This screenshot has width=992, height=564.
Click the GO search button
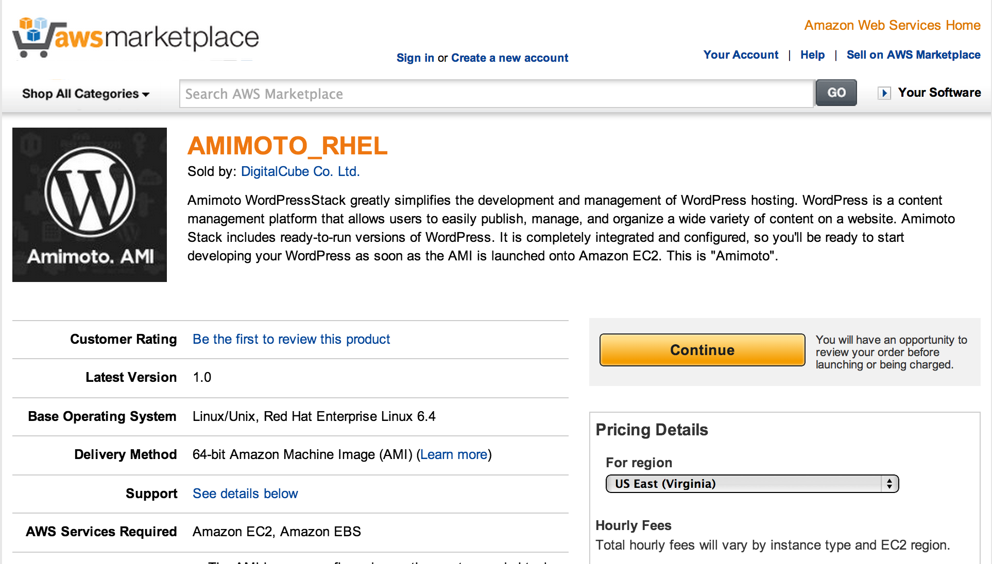click(836, 93)
